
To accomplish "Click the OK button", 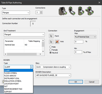I will click(76, 82).
